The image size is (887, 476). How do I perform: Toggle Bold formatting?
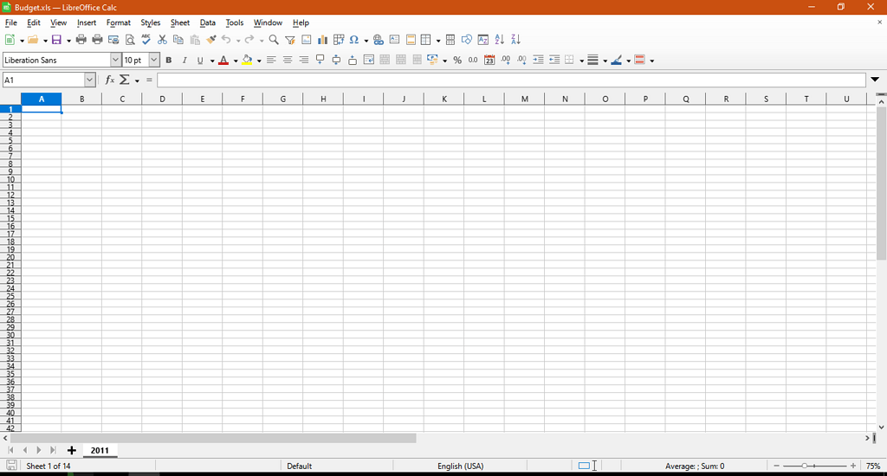coord(169,60)
